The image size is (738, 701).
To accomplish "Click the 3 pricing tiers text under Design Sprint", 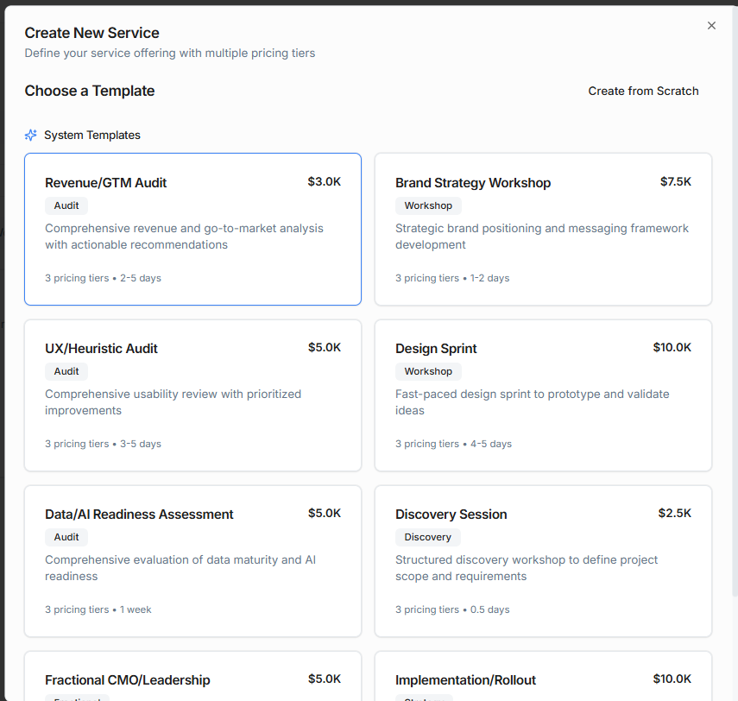I will click(x=423, y=443).
